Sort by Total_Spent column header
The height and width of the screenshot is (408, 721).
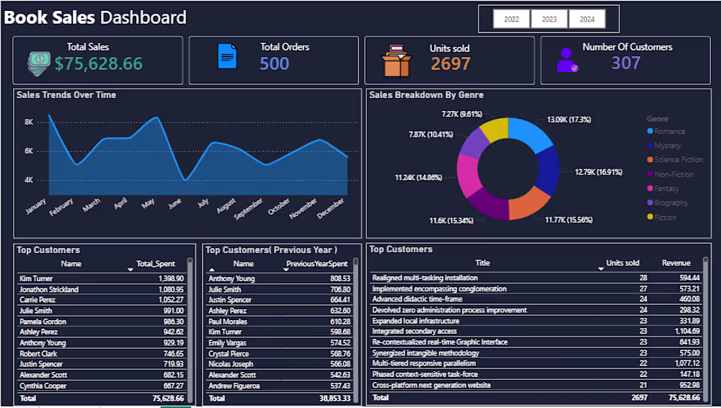[156, 264]
